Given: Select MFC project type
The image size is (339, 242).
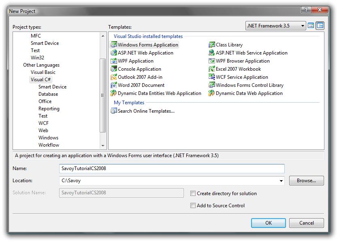Looking at the screenshot, I should click(36, 36).
